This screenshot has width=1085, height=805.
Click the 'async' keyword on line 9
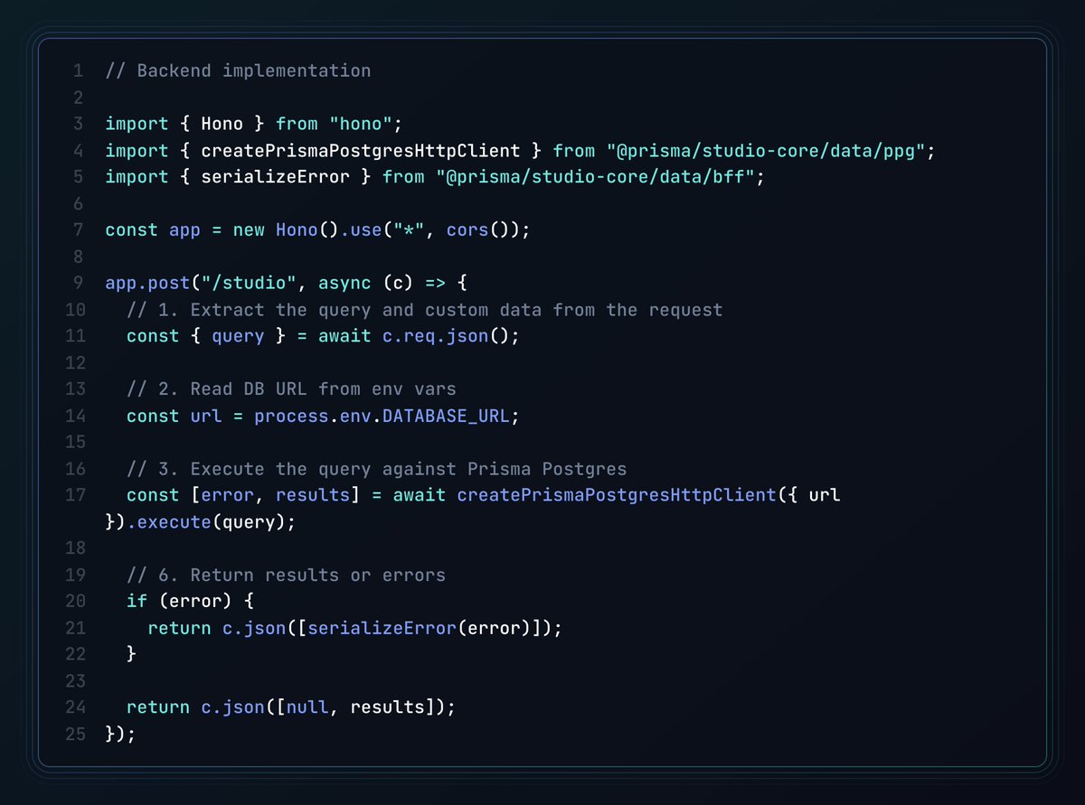coord(344,284)
